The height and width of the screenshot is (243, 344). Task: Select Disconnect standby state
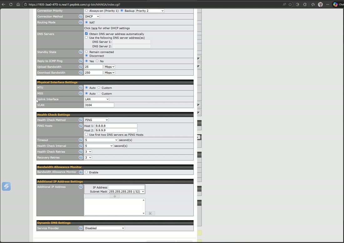pos(86,55)
